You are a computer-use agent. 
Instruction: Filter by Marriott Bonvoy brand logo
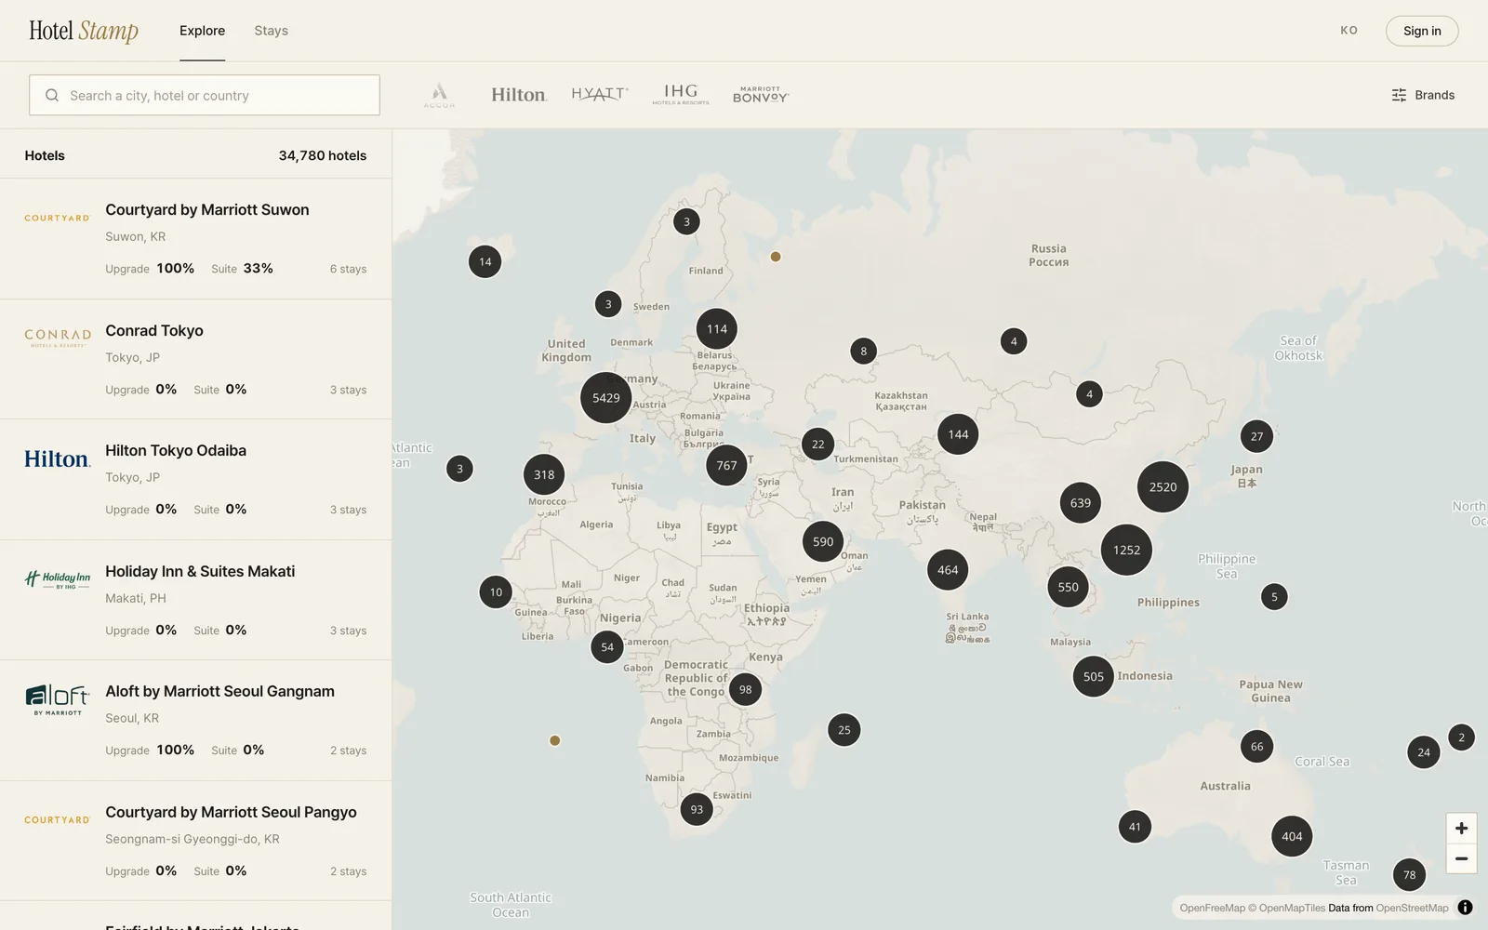coord(761,95)
